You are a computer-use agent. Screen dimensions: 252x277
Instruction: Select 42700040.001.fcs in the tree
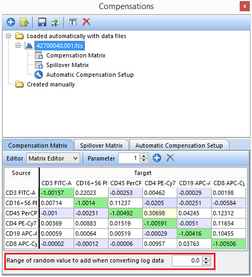60,46
